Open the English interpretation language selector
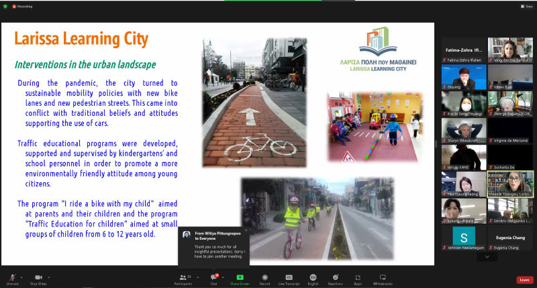This screenshot has width=537, height=288. 313,277
